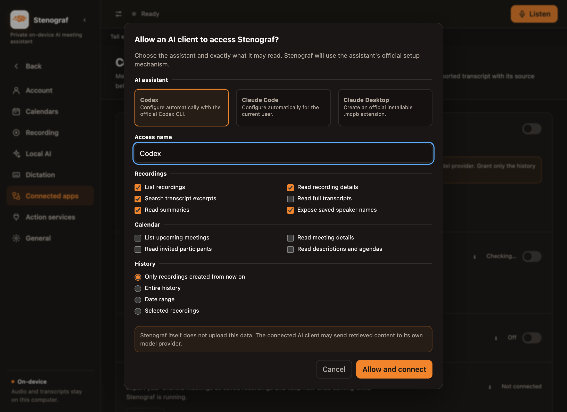
Task: Uncheck Search transcript excerpts checkbox
Action: 138,199
